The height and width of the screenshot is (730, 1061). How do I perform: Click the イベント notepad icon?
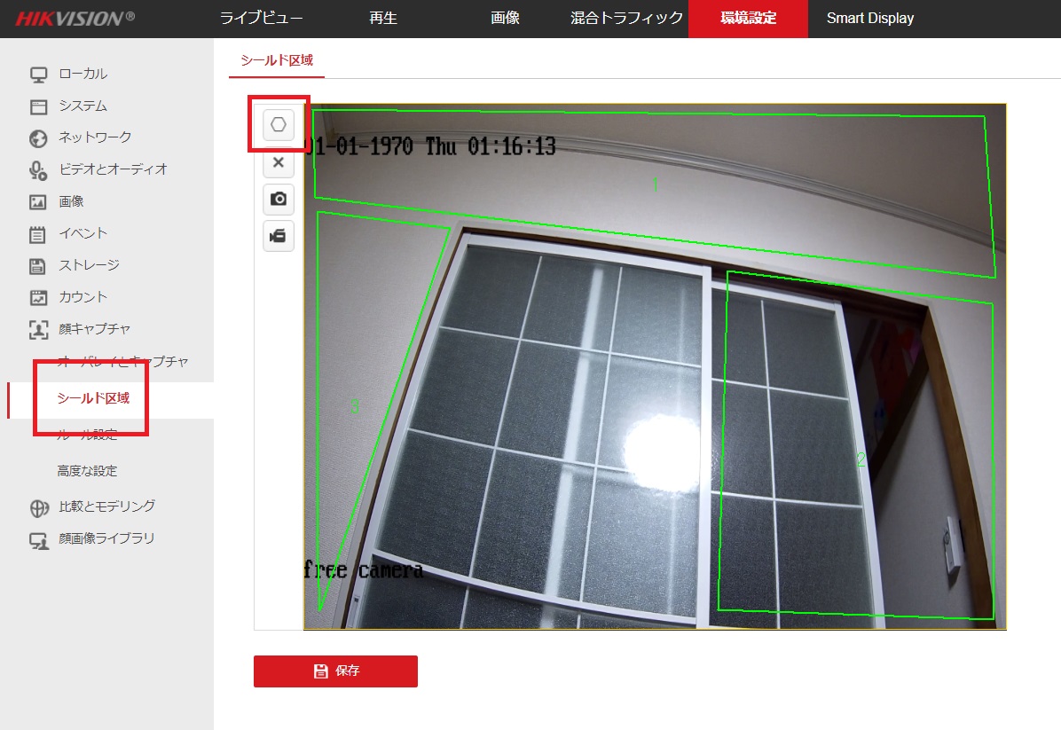(37, 234)
